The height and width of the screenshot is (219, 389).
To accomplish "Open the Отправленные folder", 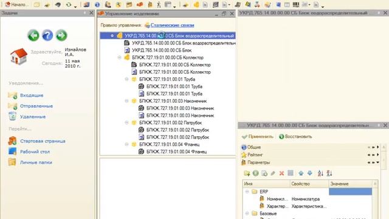I will click(x=36, y=106).
